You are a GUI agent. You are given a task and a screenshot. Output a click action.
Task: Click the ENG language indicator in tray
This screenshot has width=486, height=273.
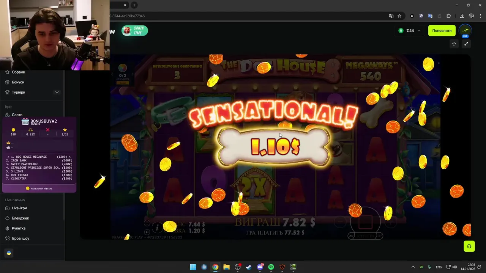439,267
